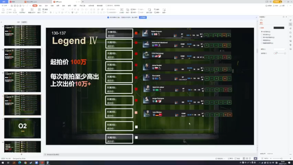The height and width of the screenshot is (165, 293).
Task: Close the notification bar
Action: coord(256,17)
